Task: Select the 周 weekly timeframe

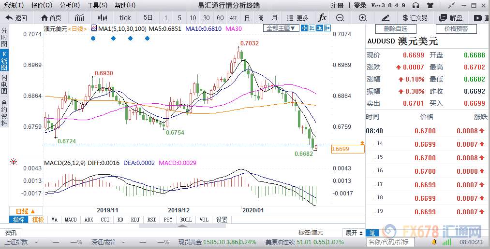Action: pyautogui.click(x=260, y=18)
